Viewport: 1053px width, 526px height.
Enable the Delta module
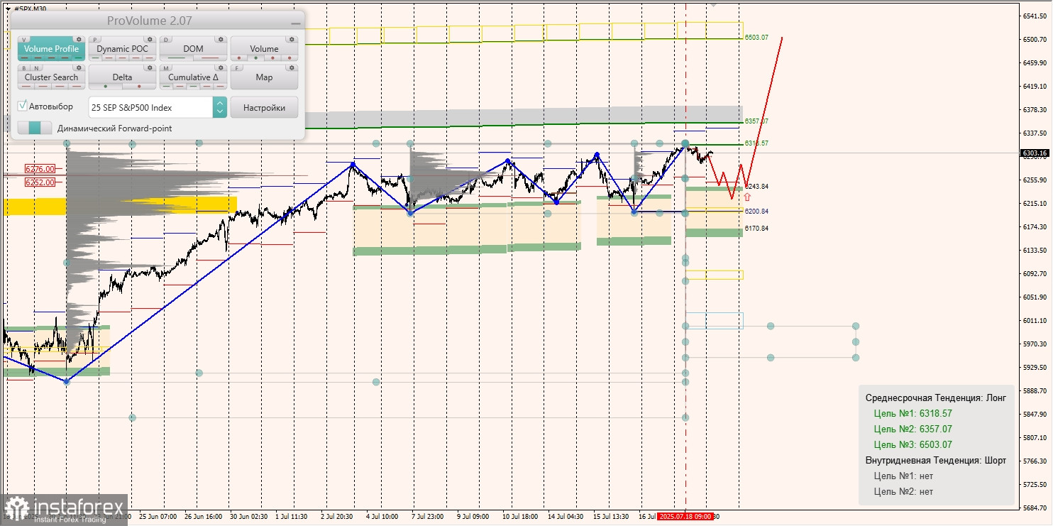coord(122,77)
